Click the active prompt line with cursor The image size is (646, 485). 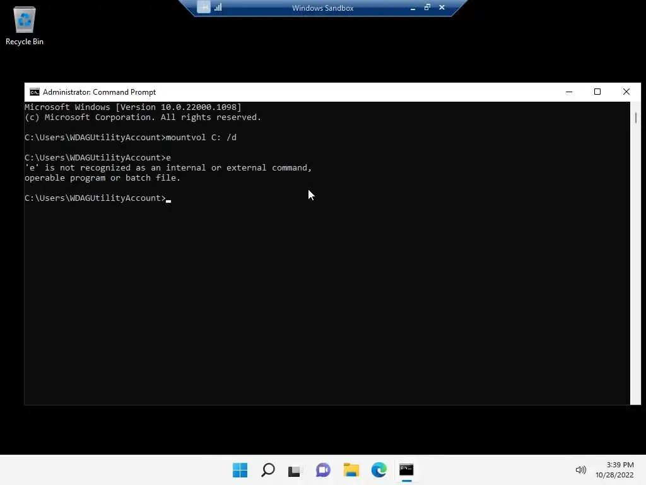coord(98,198)
